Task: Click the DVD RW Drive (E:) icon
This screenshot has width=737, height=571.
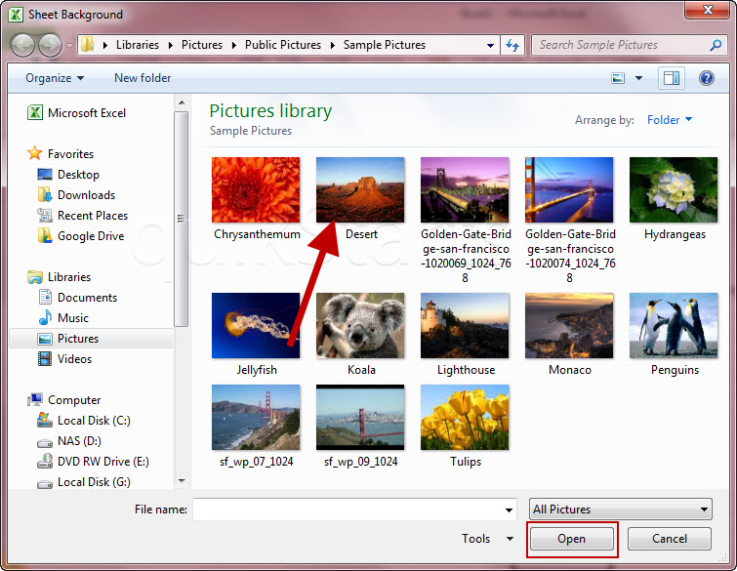Action: point(45,461)
